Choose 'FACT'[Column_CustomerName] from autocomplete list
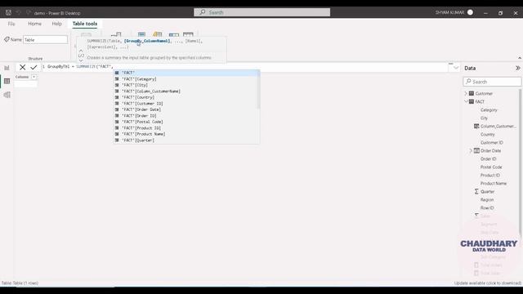 point(186,91)
